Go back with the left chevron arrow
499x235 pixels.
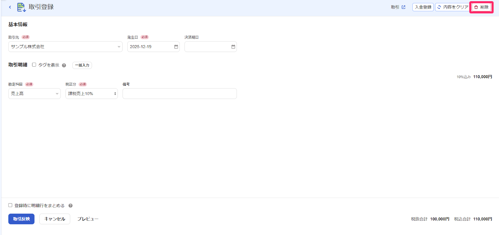coord(10,7)
